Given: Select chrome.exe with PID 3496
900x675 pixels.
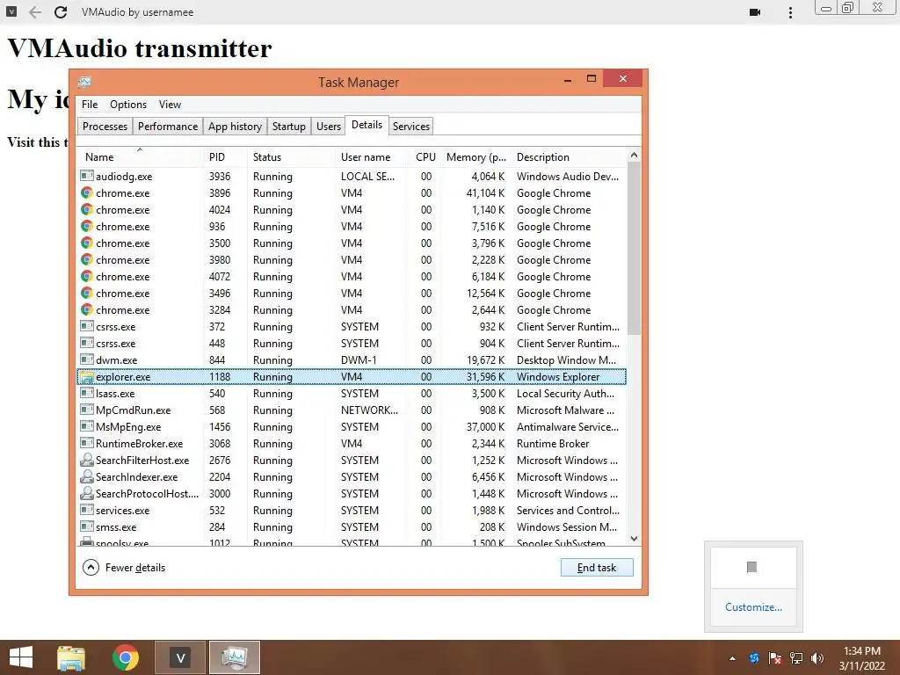Looking at the screenshot, I should point(352,293).
